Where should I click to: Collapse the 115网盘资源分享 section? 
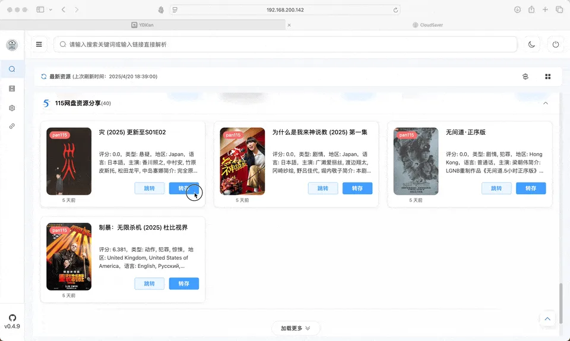[x=545, y=103]
